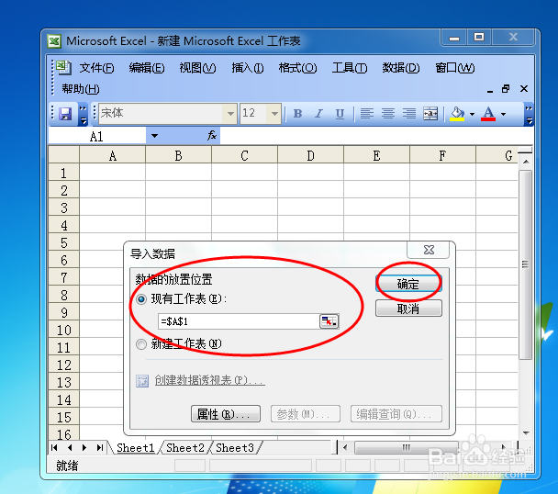Open the 帮助(H) menu
The height and width of the screenshot is (494, 558).
pyautogui.click(x=81, y=89)
